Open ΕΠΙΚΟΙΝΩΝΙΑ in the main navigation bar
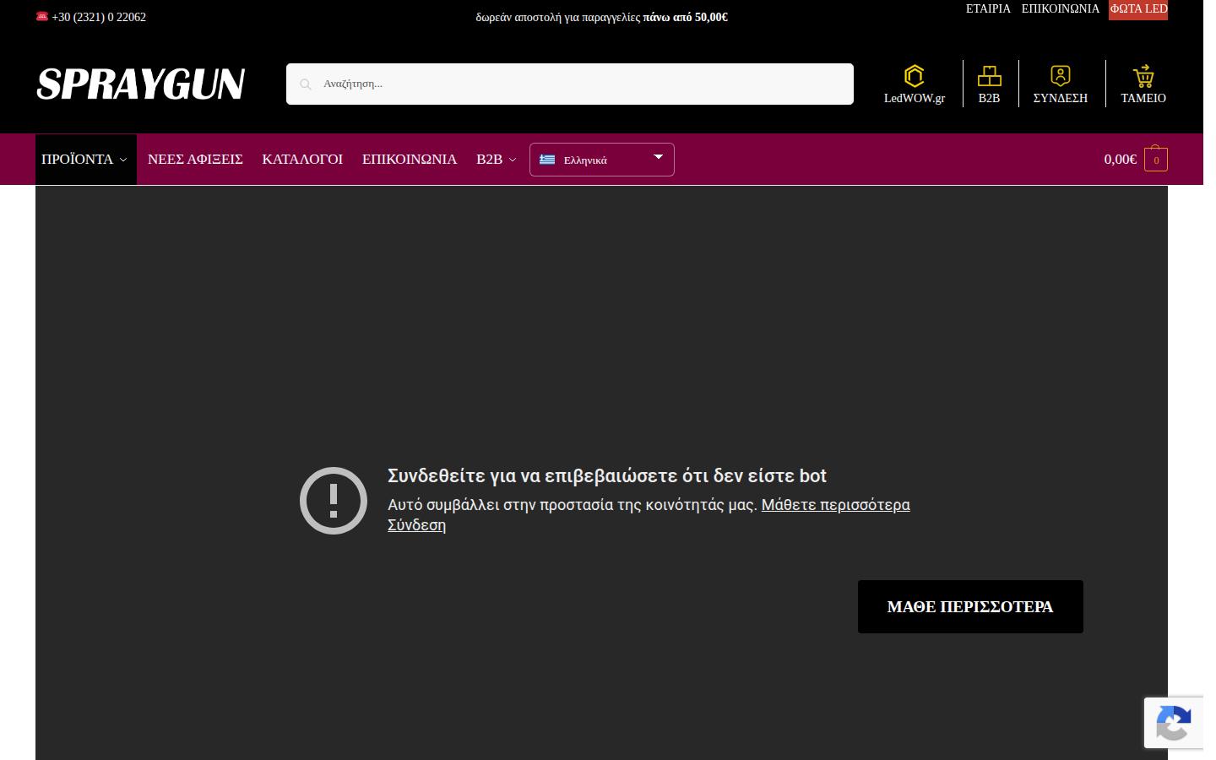 tap(410, 159)
